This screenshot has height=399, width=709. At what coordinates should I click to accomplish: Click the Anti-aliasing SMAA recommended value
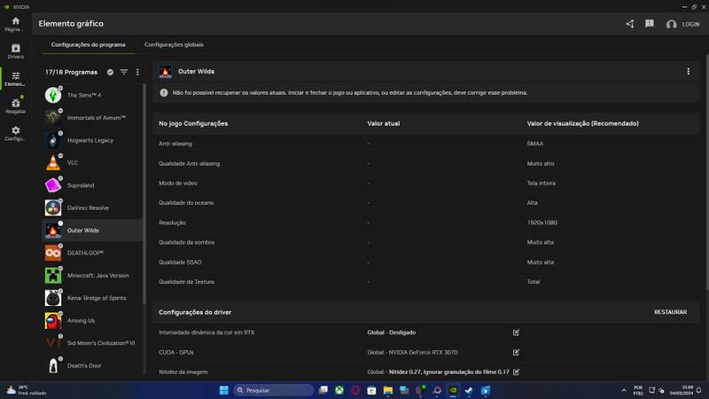tap(535, 144)
